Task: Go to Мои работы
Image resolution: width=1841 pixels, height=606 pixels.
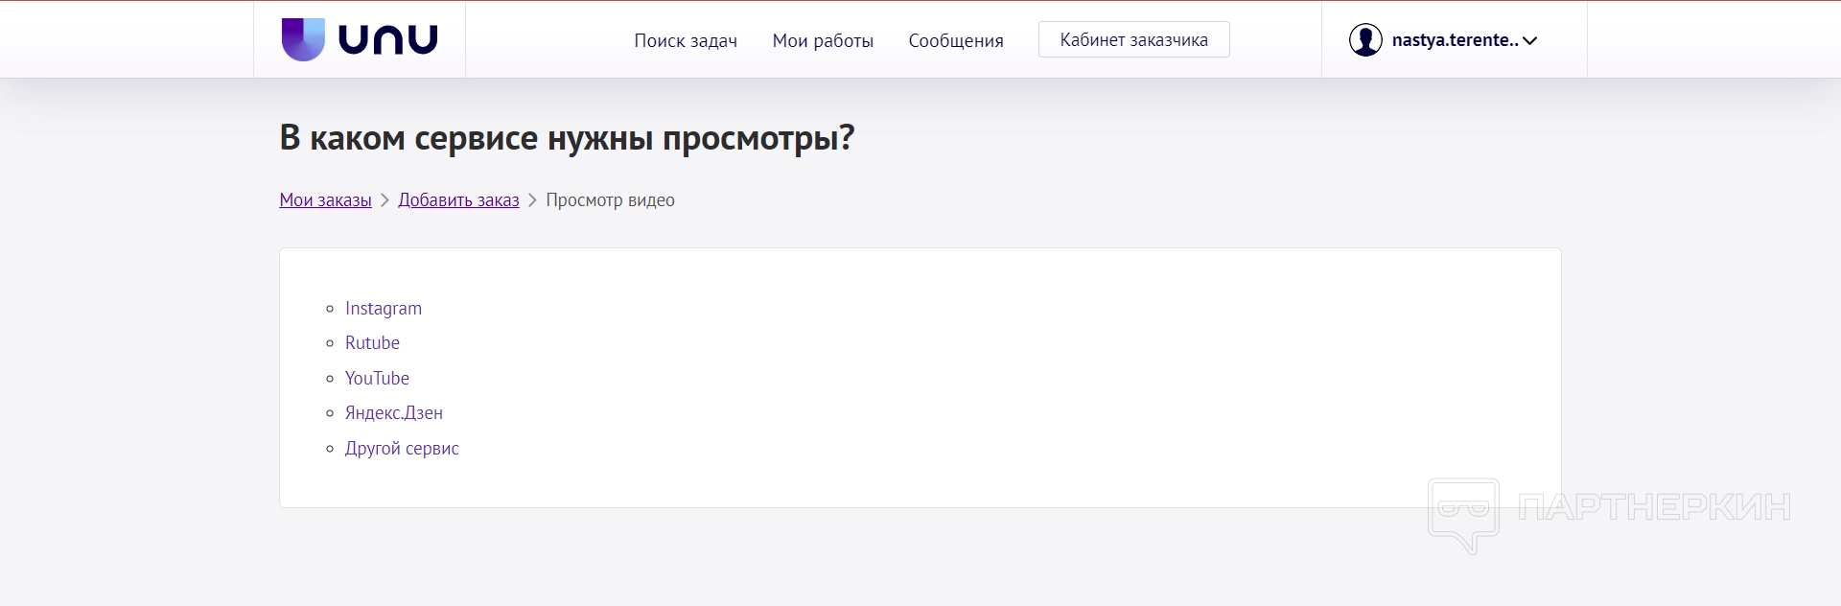Action: (823, 40)
